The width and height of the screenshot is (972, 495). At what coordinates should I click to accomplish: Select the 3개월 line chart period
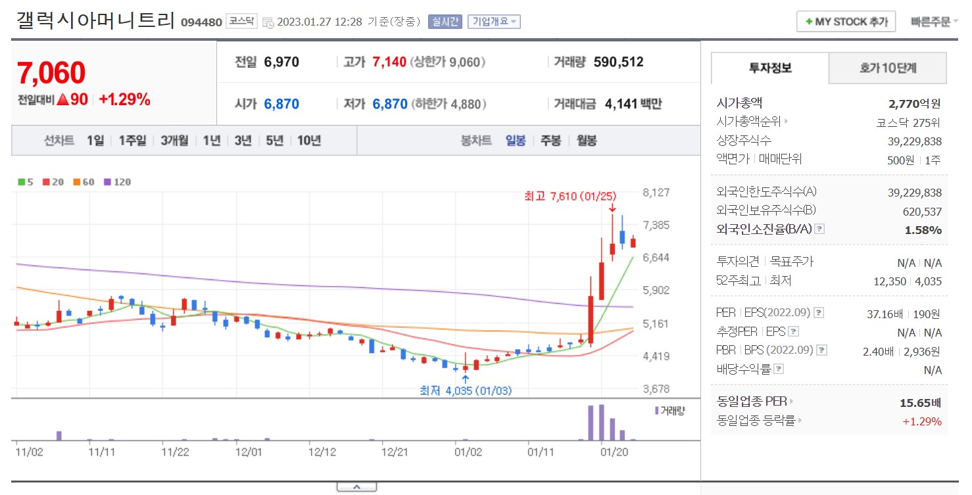point(175,140)
